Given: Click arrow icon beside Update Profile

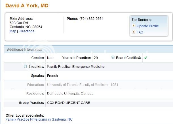Looking at the screenshot, I should pos(134,26).
